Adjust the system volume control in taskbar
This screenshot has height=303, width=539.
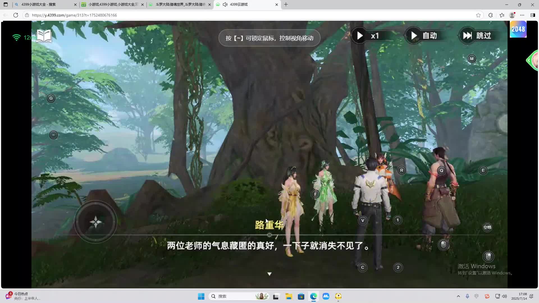[x=504, y=296]
